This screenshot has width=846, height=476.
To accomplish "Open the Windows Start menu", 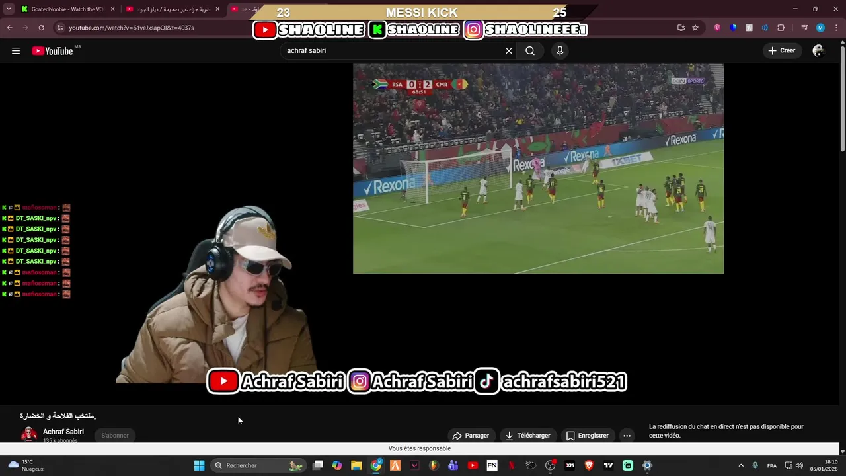I will [x=199, y=465].
